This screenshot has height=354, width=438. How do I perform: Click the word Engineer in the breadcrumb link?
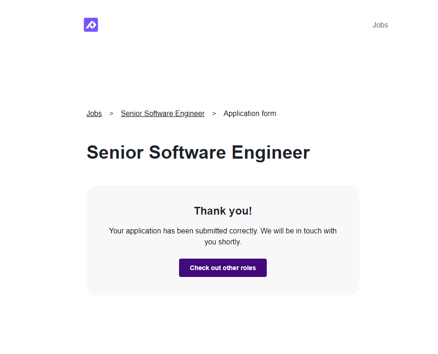click(x=190, y=114)
